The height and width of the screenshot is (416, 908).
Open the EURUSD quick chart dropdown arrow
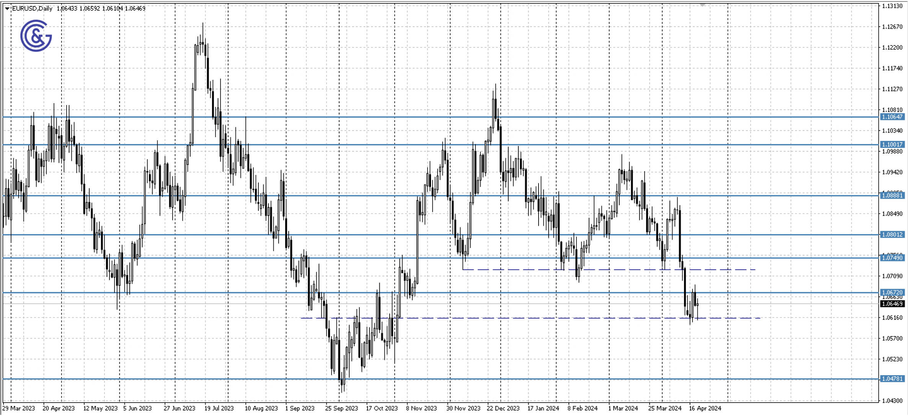(x=6, y=8)
